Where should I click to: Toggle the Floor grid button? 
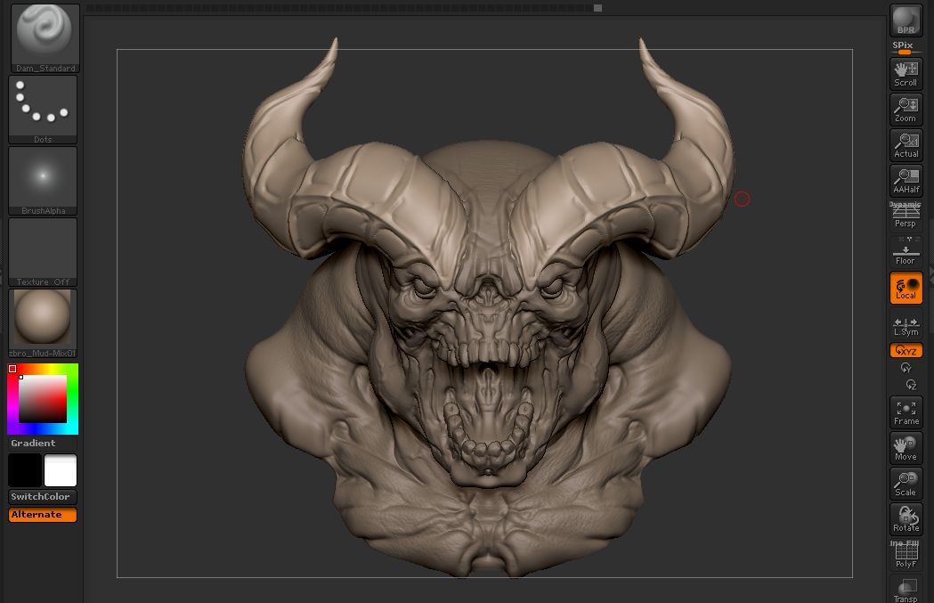pyautogui.click(x=906, y=251)
